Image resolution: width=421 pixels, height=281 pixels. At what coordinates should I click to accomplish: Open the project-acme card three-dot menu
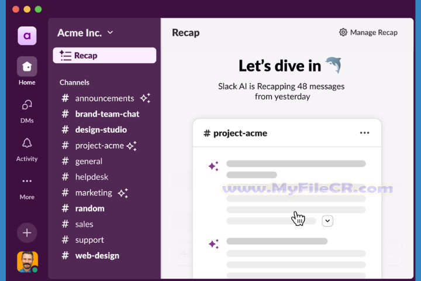pos(364,133)
